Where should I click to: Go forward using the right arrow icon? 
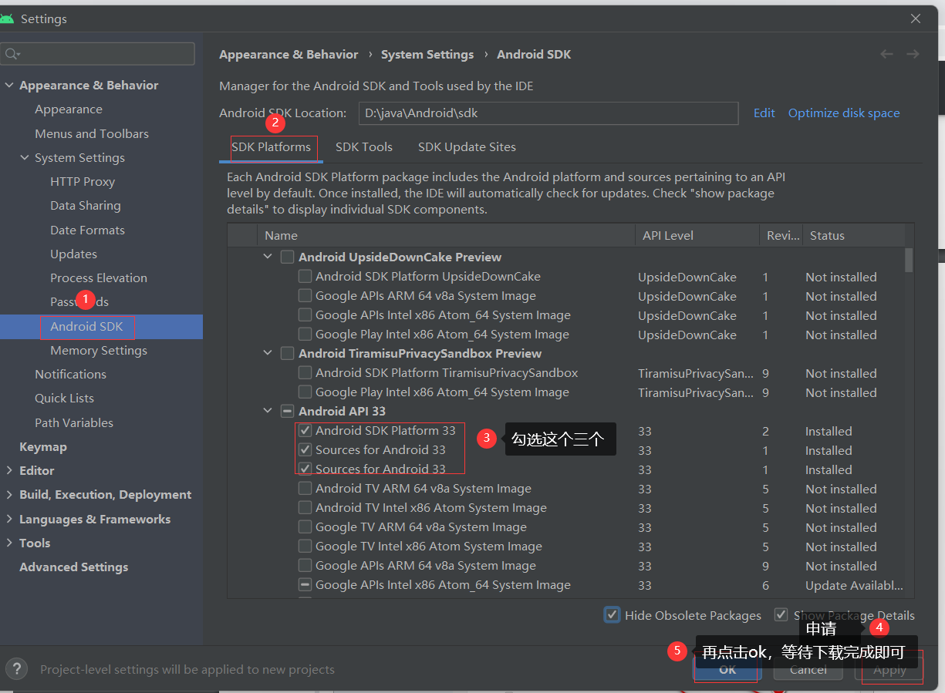pyautogui.click(x=913, y=54)
